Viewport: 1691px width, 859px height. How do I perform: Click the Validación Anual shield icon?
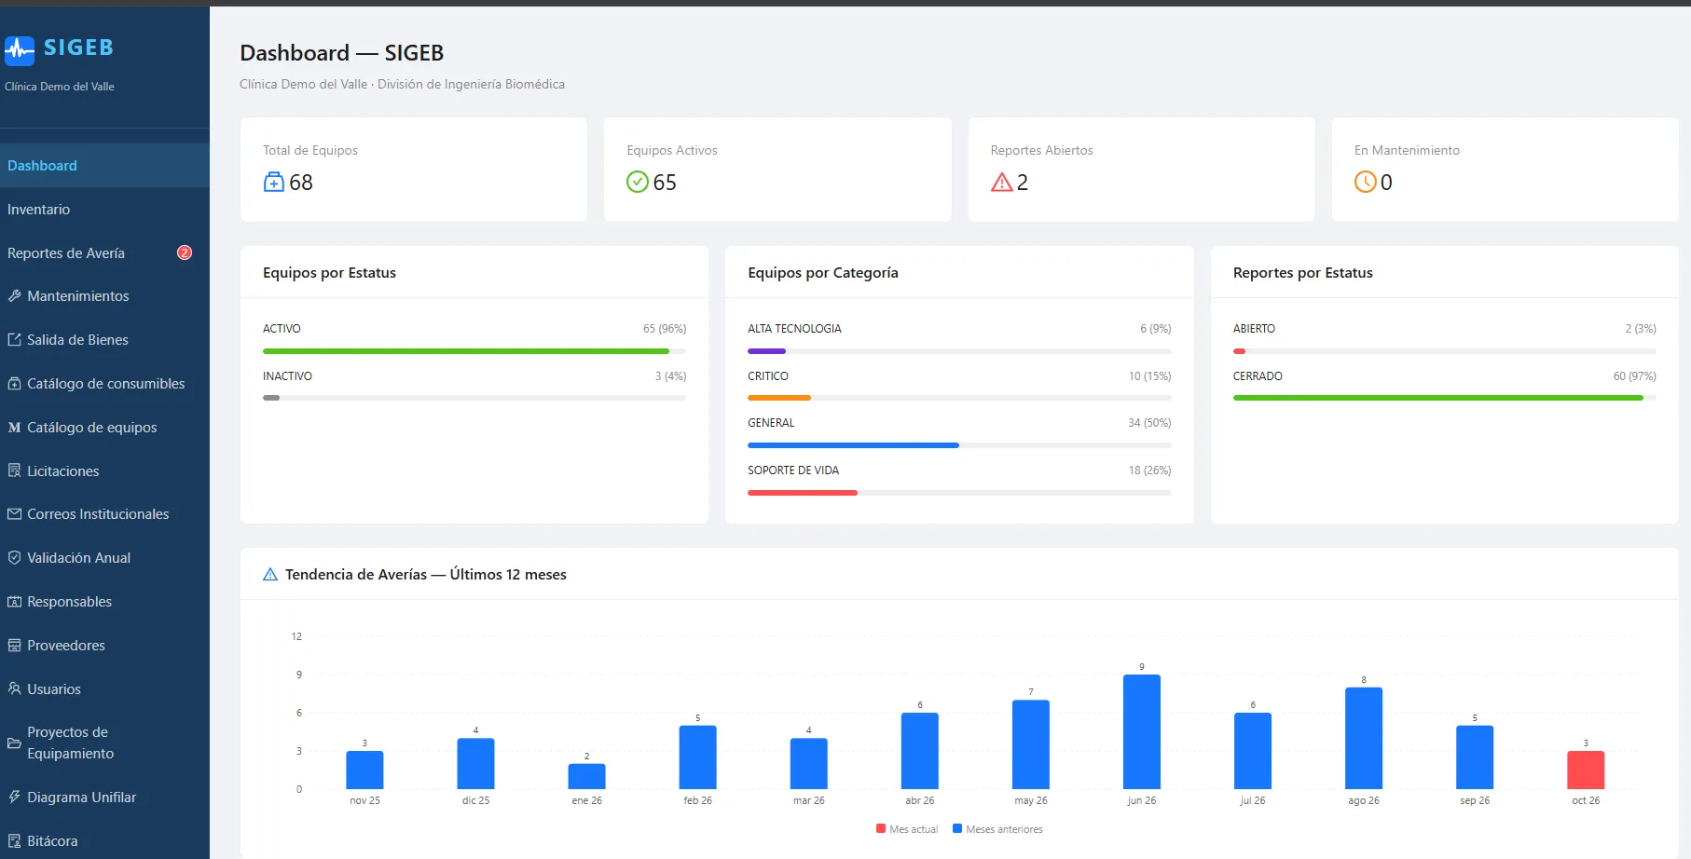[14, 558]
